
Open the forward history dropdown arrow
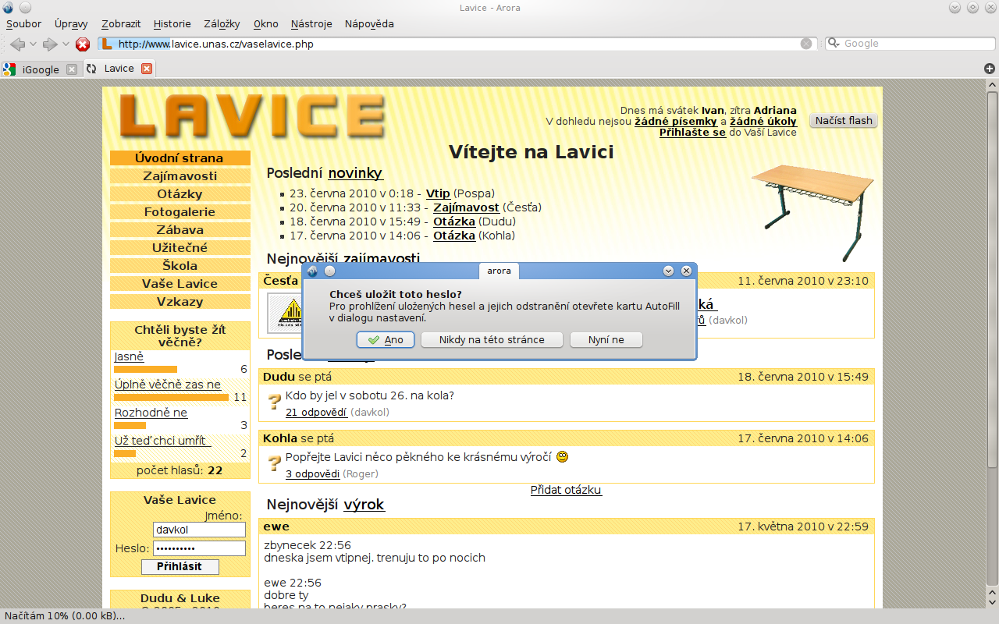click(66, 44)
